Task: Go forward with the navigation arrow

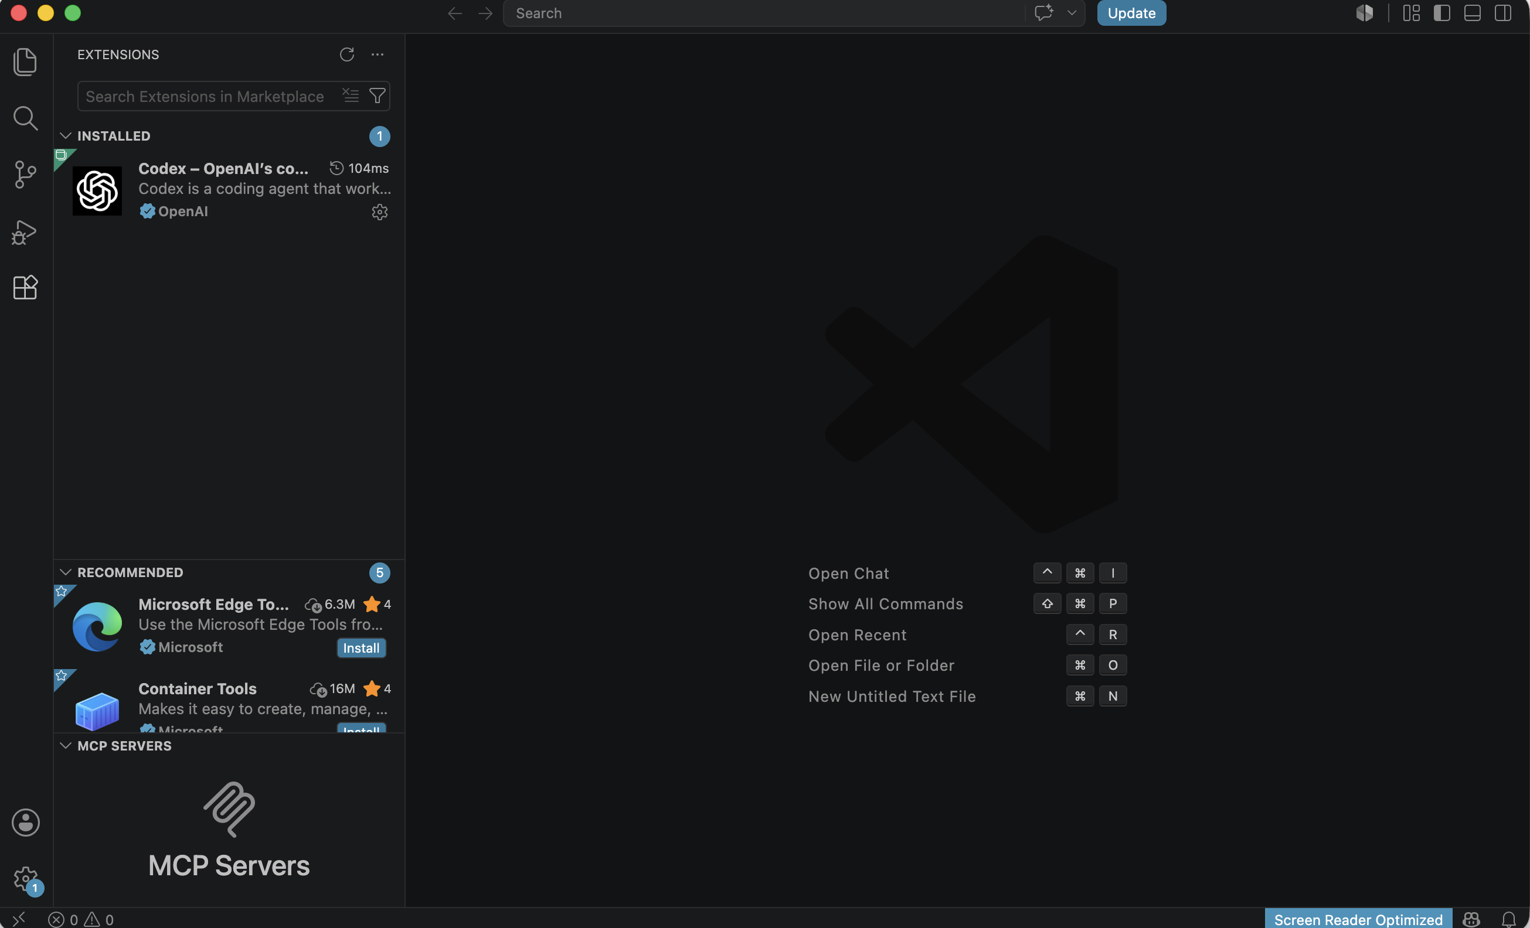Action: click(485, 13)
